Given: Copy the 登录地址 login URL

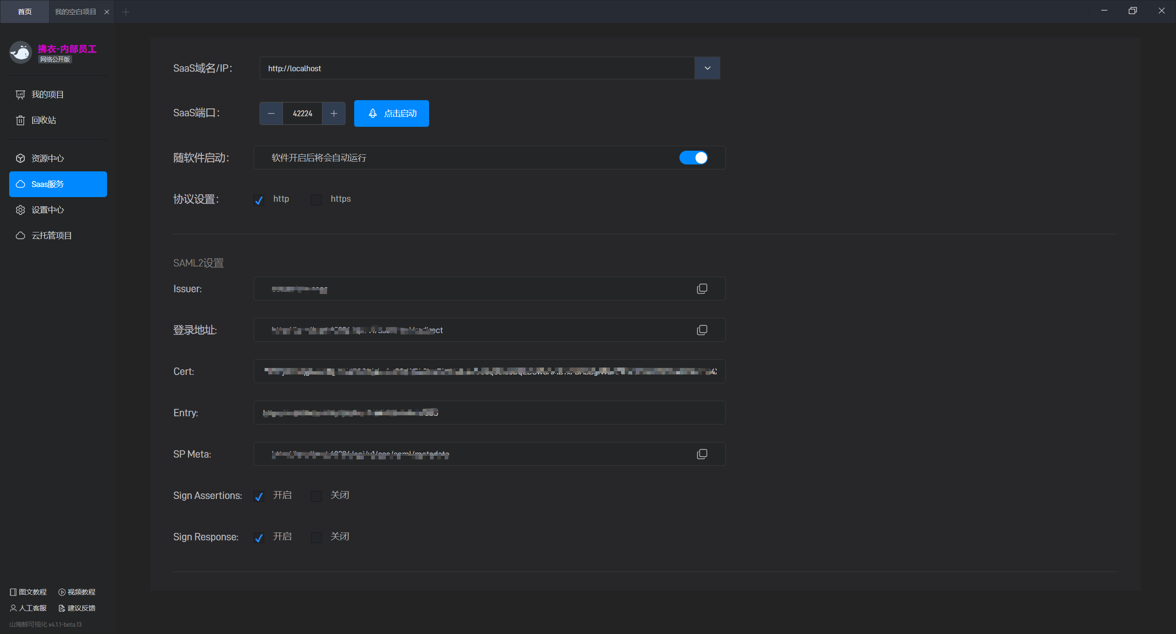Looking at the screenshot, I should coord(701,330).
